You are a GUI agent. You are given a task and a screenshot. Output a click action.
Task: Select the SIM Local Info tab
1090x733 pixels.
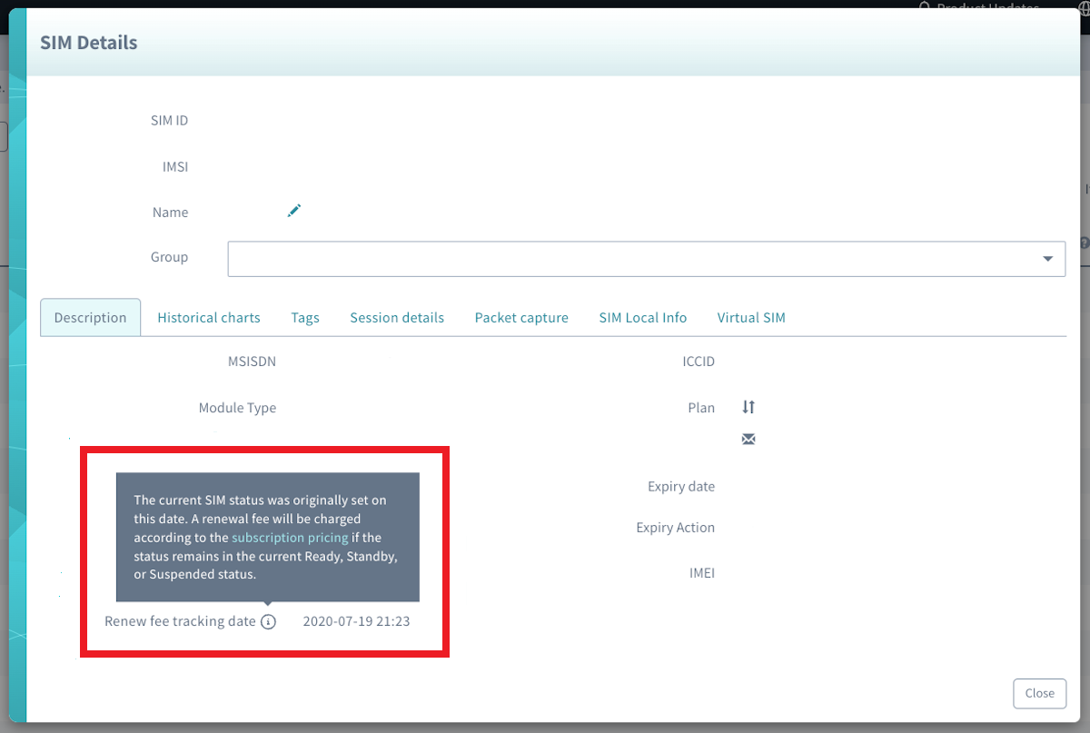(643, 317)
